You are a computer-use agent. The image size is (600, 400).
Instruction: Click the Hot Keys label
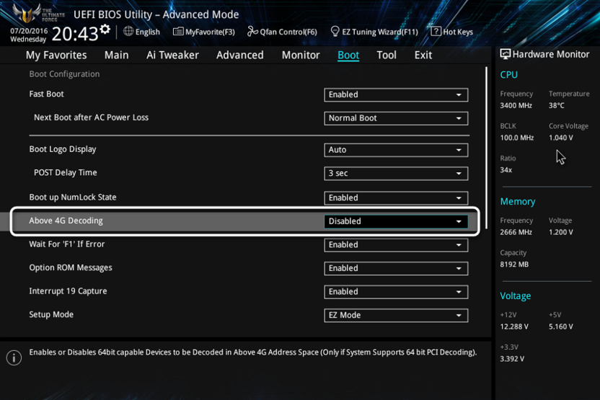[458, 32]
